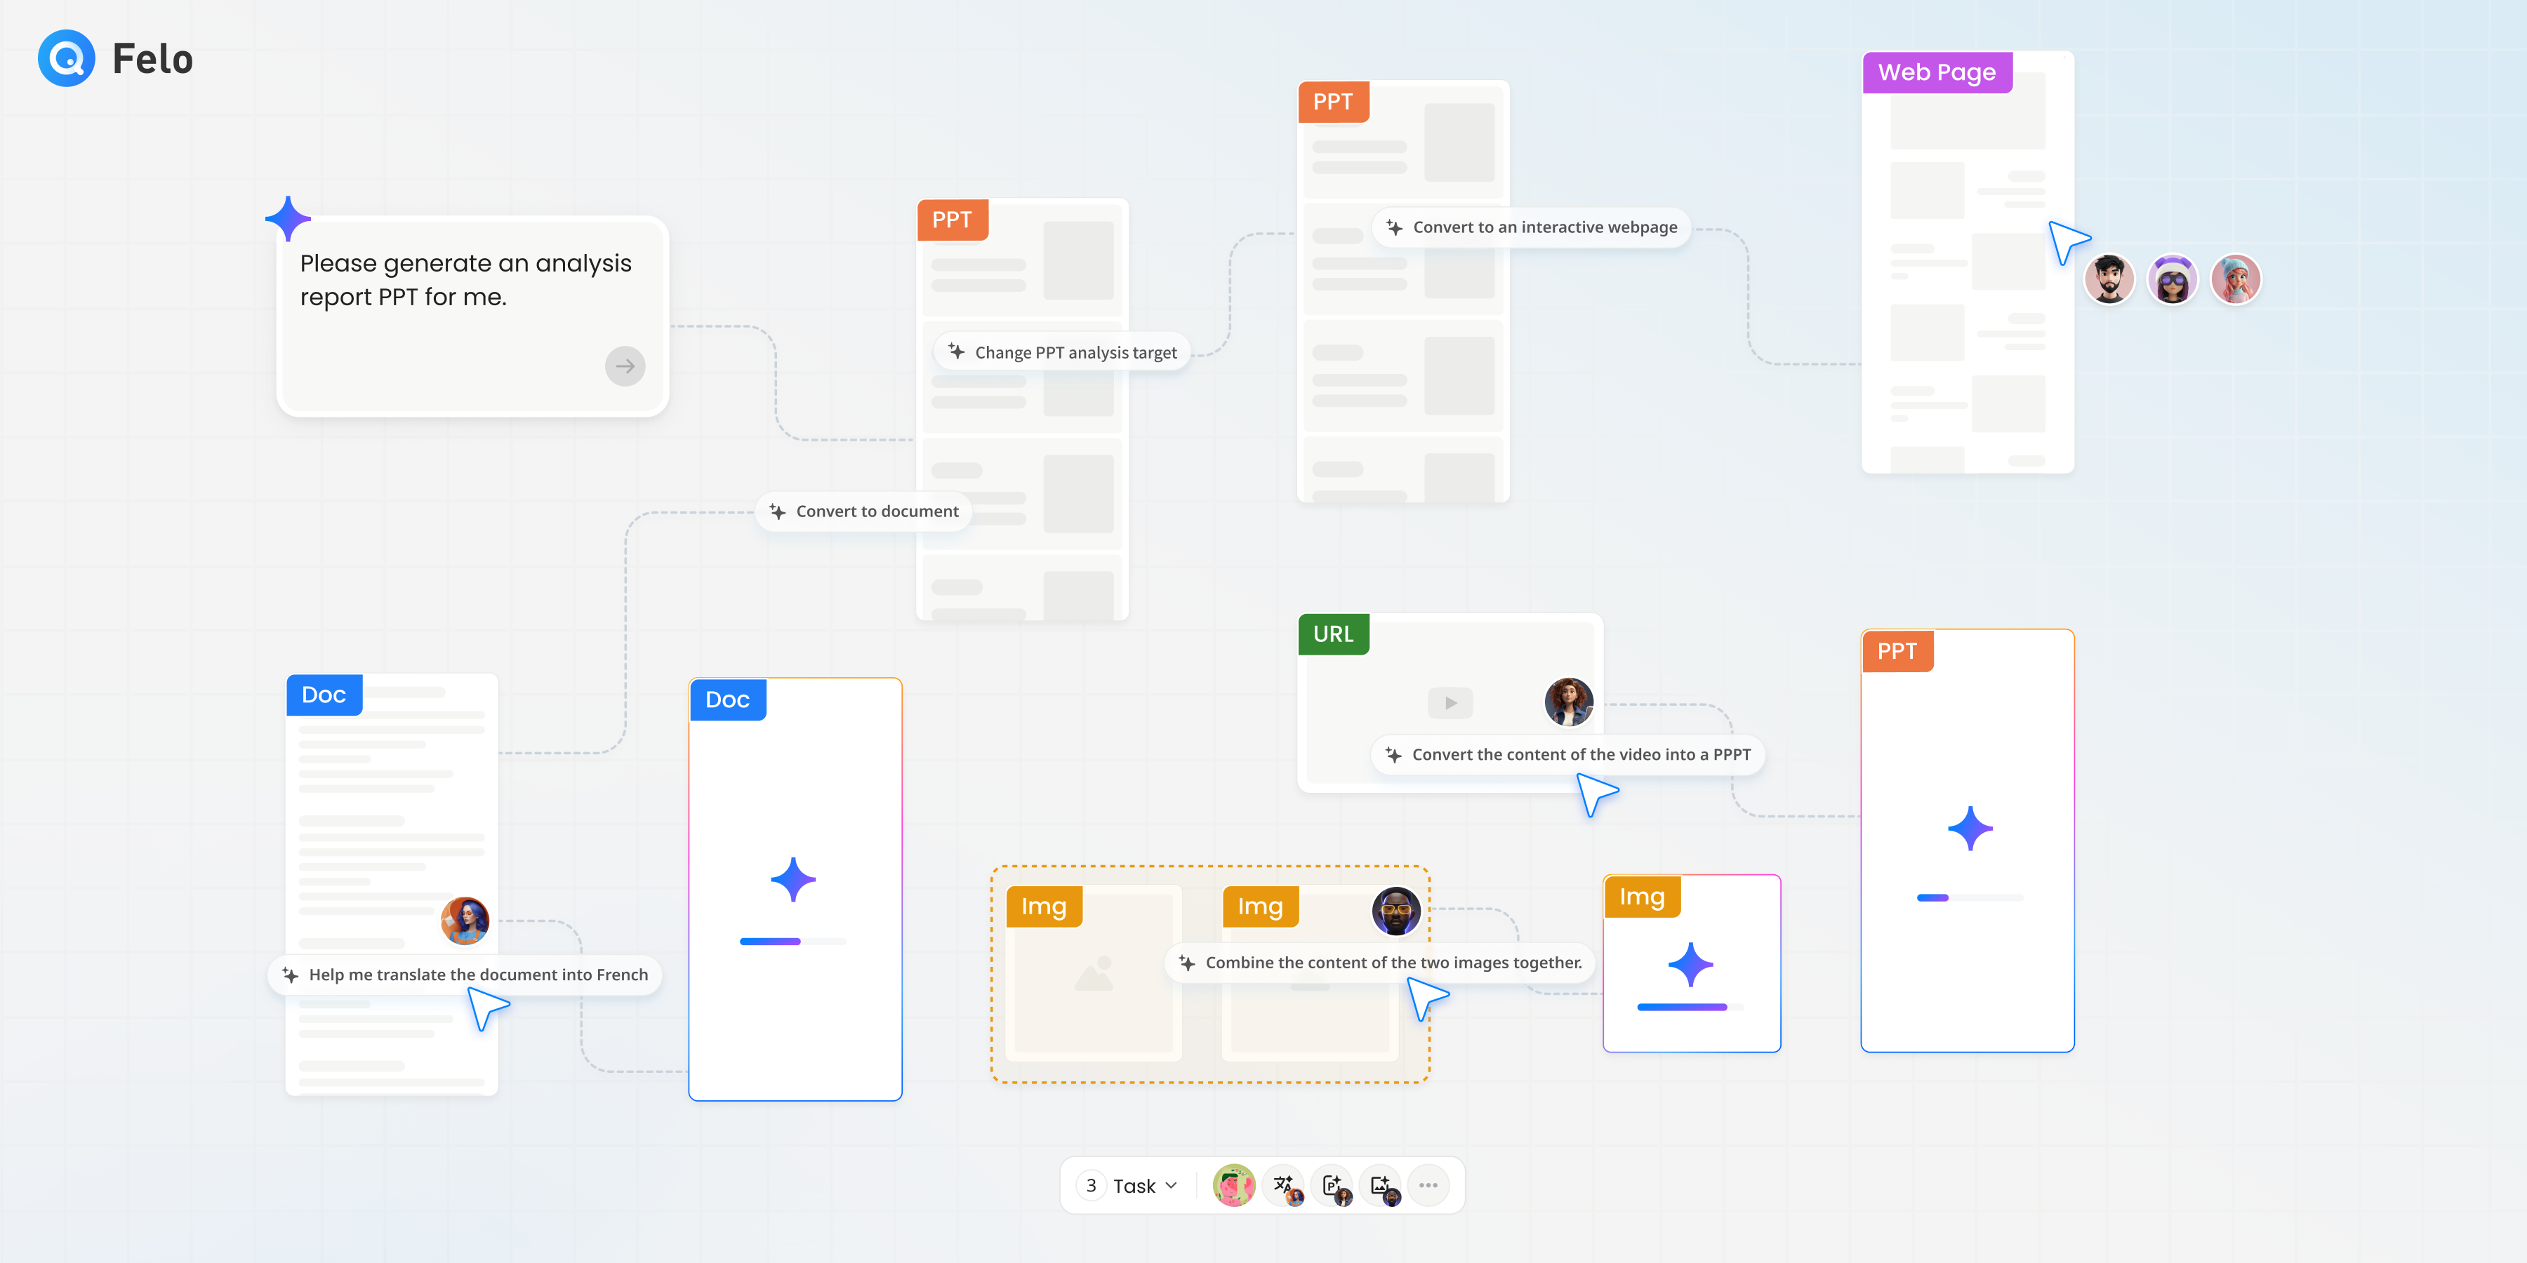Select the green URL card label
This screenshot has height=1263, width=2527.
click(x=1333, y=634)
